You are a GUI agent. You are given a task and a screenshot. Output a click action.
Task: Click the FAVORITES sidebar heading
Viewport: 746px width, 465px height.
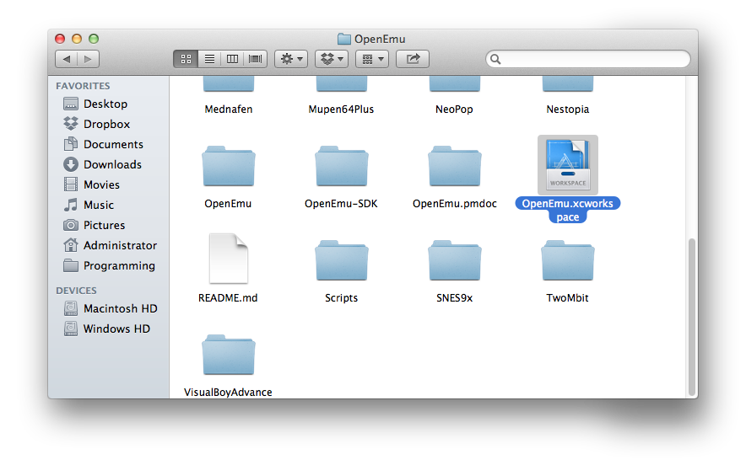click(x=83, y=86)
